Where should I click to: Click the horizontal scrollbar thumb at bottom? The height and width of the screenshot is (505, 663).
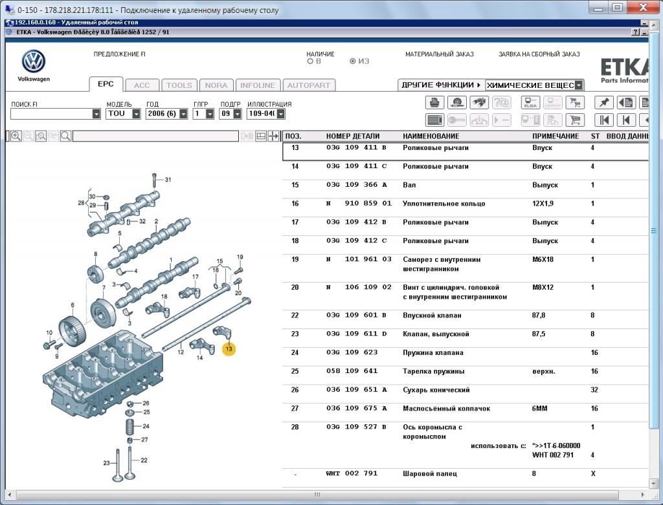317,495
